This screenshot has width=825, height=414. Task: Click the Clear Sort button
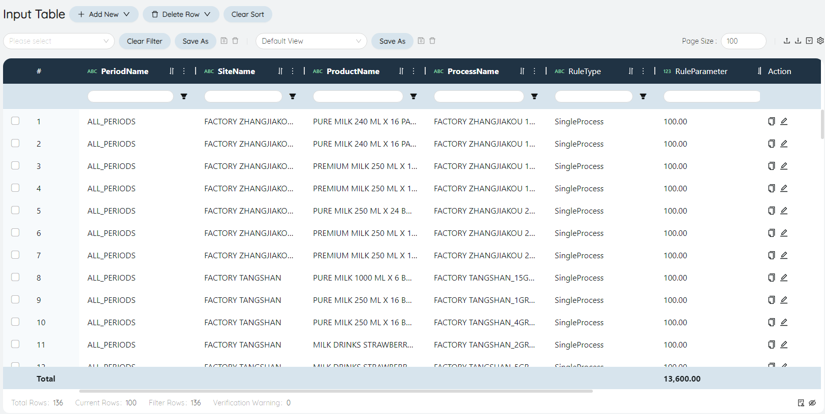(248, 14)
